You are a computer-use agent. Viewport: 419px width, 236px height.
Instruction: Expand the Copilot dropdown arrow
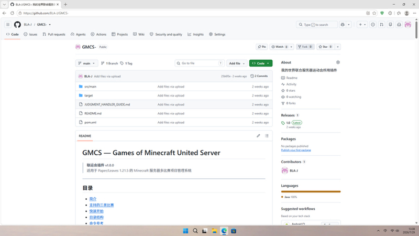click(349, 25)
